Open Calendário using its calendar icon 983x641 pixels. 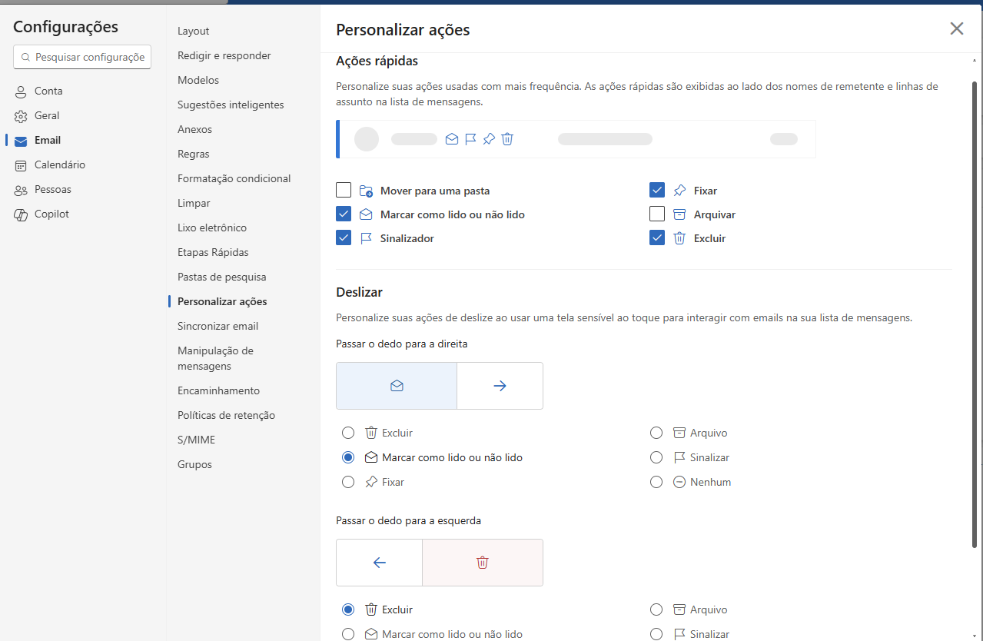[21, 165]
